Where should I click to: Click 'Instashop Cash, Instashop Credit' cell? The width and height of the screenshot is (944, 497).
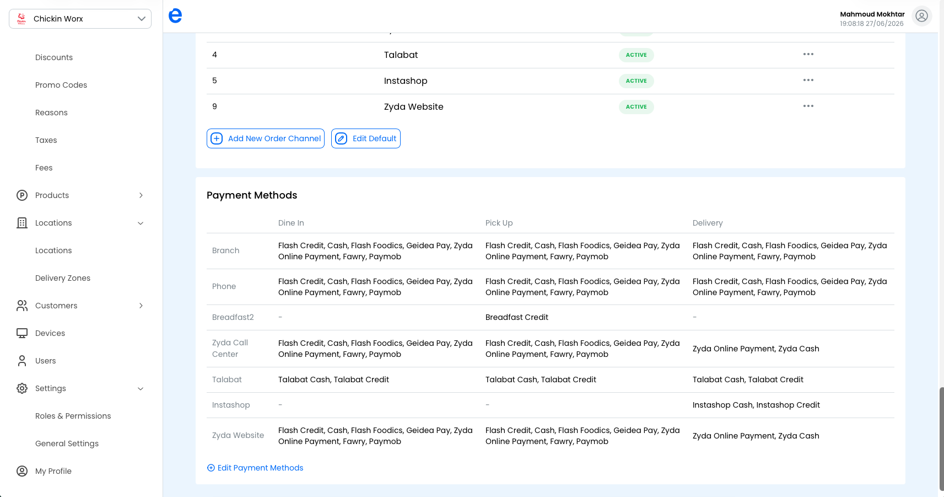click(x=756, y=405)
